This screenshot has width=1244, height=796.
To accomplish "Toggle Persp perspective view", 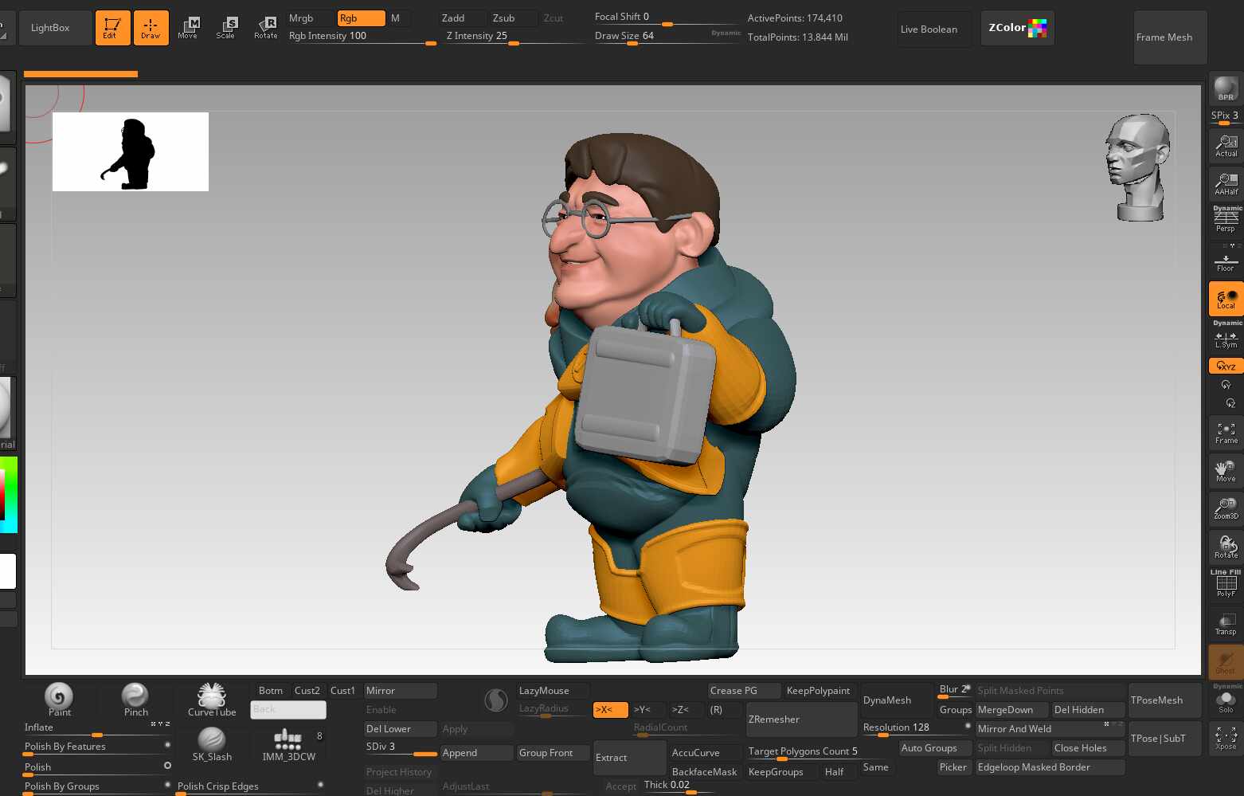I will click(1226, 220).
